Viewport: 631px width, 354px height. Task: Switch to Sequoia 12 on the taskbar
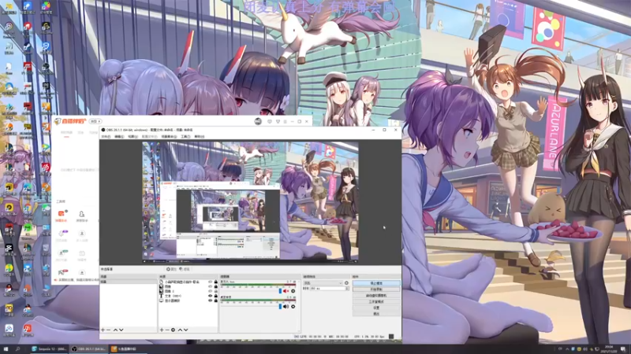tap(49, 349)
